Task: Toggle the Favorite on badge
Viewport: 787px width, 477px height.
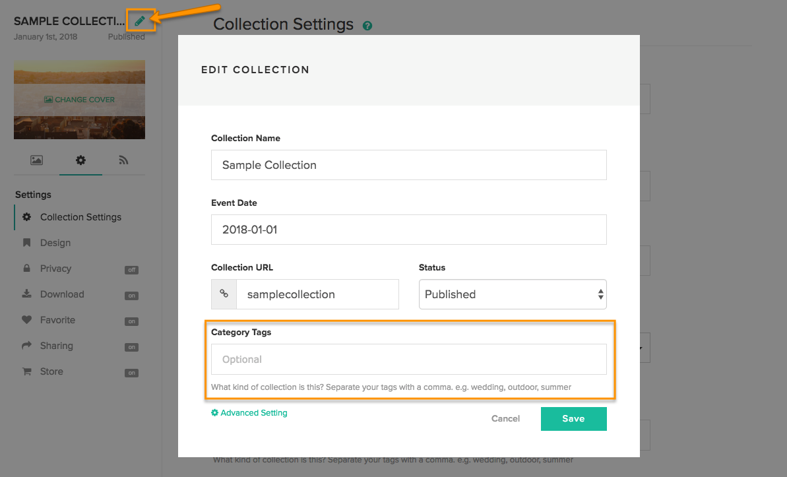Action: click(x=131, y=321)
